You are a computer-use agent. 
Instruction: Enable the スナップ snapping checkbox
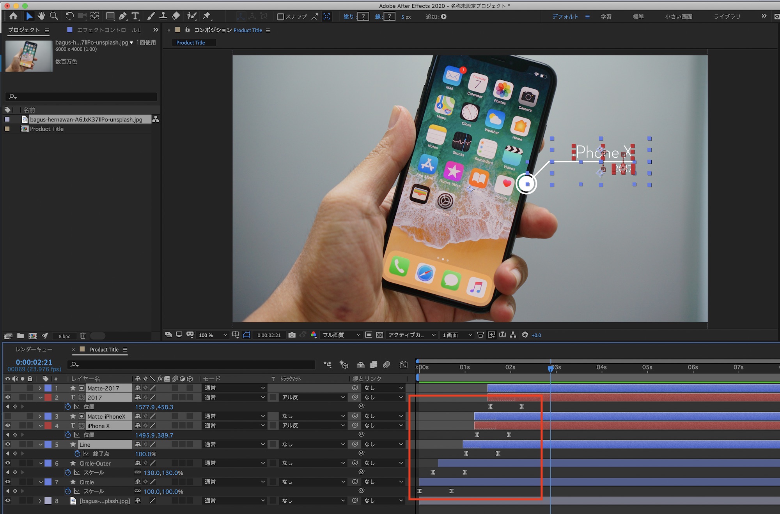coord(280,17)
